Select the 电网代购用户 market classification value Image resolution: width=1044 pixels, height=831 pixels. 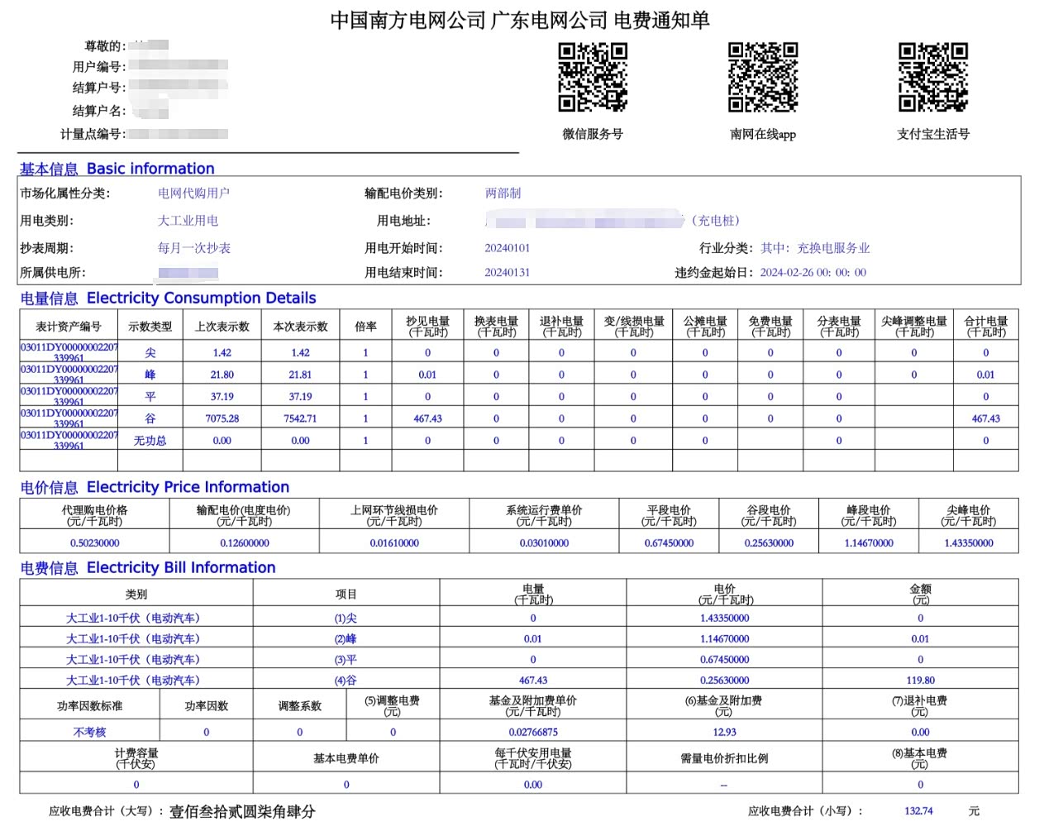click(x=193, y=193)
